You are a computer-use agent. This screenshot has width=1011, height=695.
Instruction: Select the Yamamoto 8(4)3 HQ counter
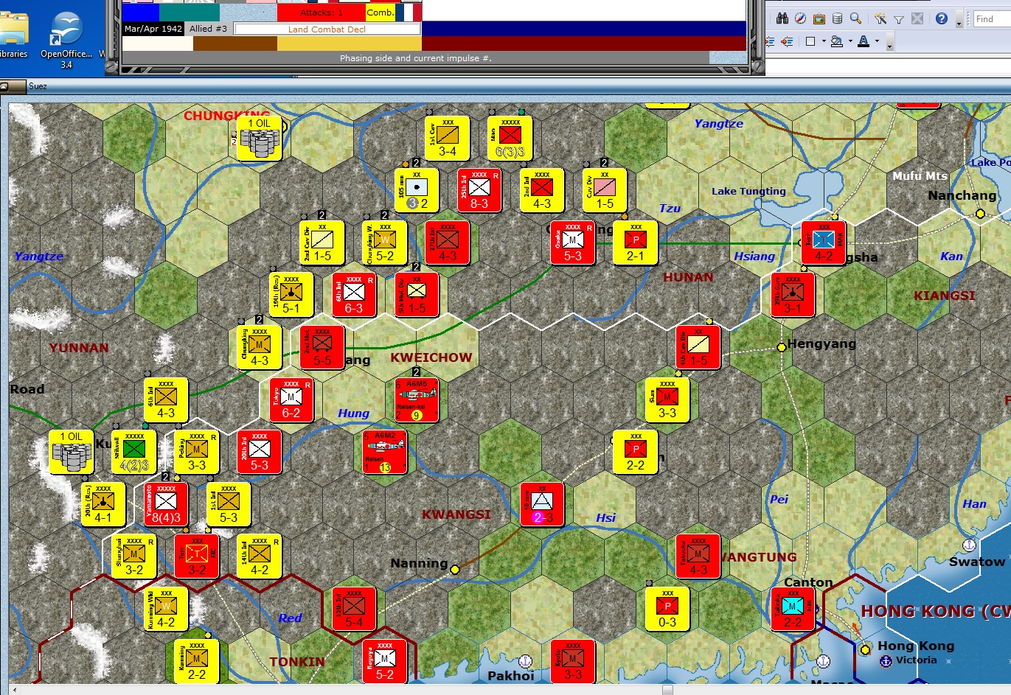click(x=166, y=504)
